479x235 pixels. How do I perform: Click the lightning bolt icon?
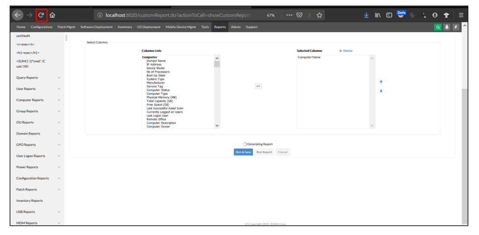456,27
